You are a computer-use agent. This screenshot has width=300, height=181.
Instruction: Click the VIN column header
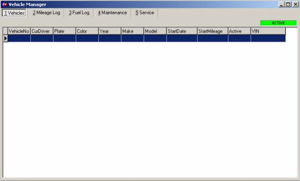pos(268,31)
